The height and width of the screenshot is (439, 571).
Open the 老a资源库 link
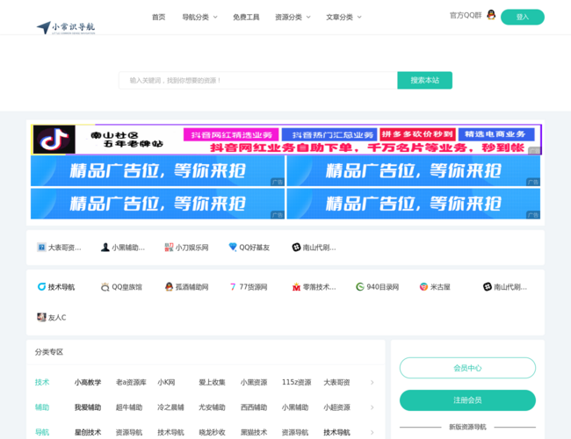coord(131,382)
